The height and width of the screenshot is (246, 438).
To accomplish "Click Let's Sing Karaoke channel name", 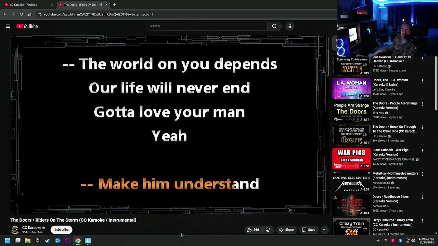I will [x=384, y=90].
